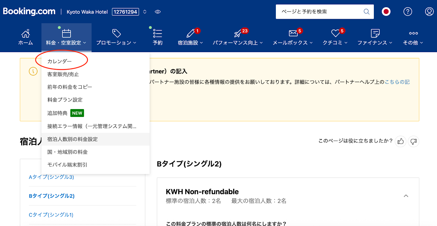The height and width of the screenshot is (226, 437).
Task: Choose 料金プラン設定 menu entry
Action: 65,100
